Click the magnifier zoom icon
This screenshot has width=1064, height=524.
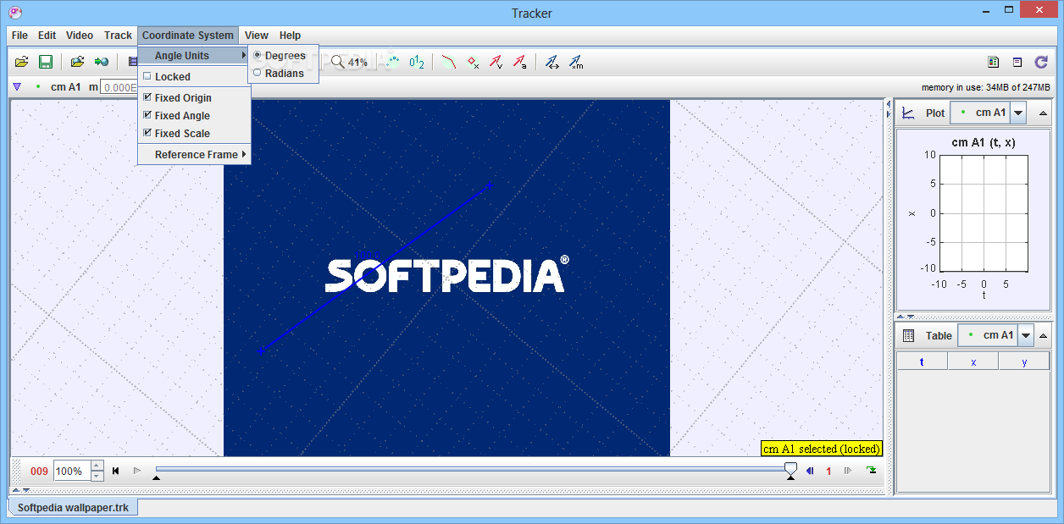pyautogui.click(x=337, y=62)
